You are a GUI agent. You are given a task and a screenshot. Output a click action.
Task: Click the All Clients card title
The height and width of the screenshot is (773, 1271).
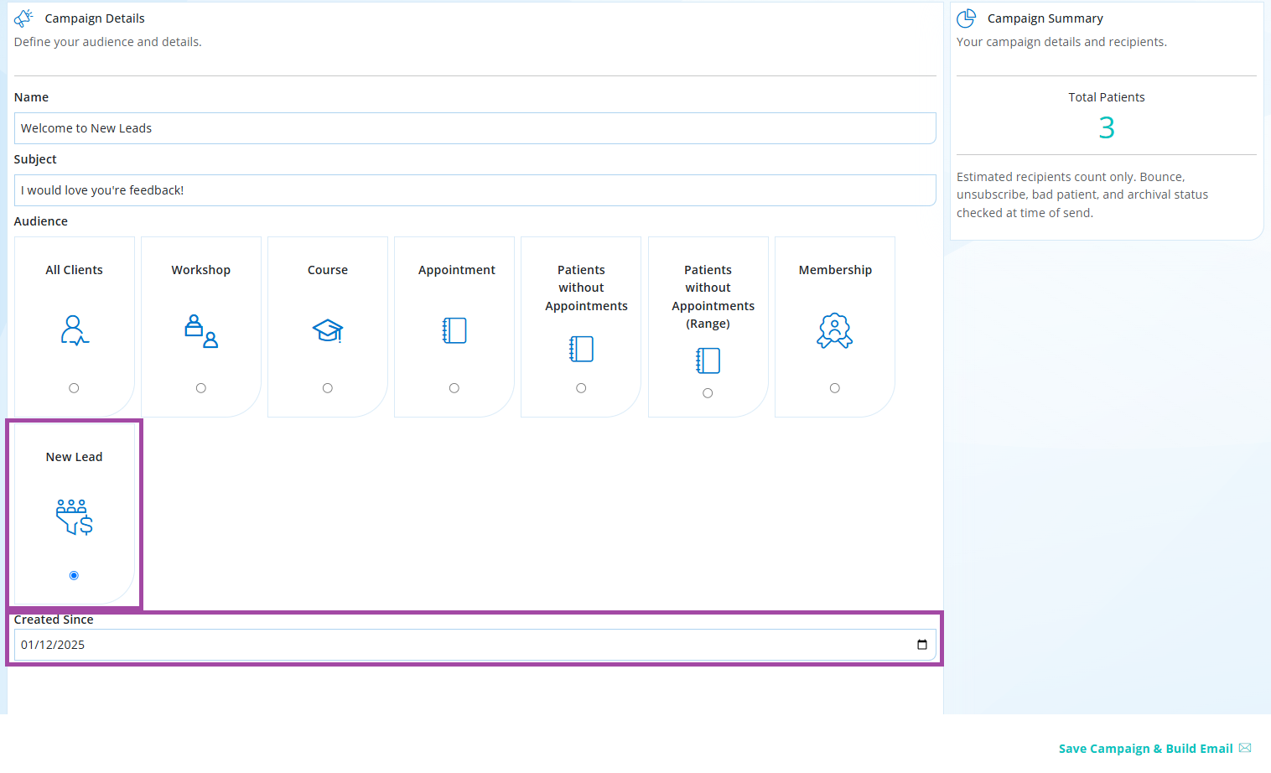pos(75,270)
